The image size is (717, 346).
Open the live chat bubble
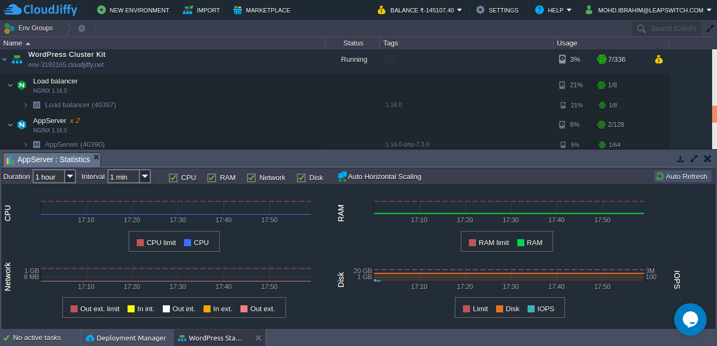(x=690, y=319)
